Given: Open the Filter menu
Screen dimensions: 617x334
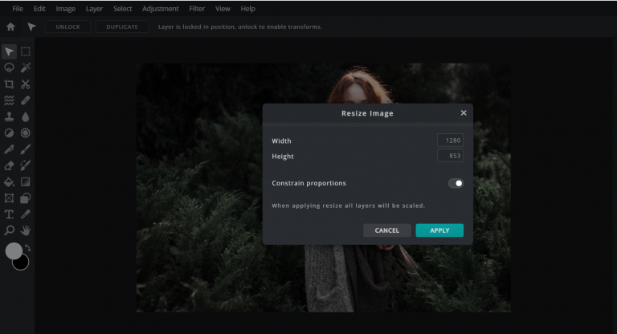Looking at the screenshot, I should [197, 9].
